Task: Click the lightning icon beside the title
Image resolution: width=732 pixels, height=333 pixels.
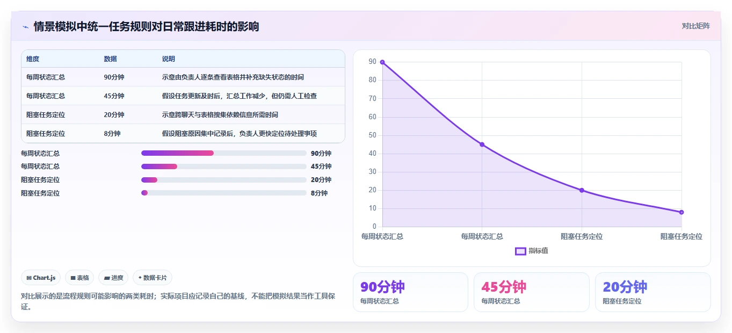Action: click(25, 26)
